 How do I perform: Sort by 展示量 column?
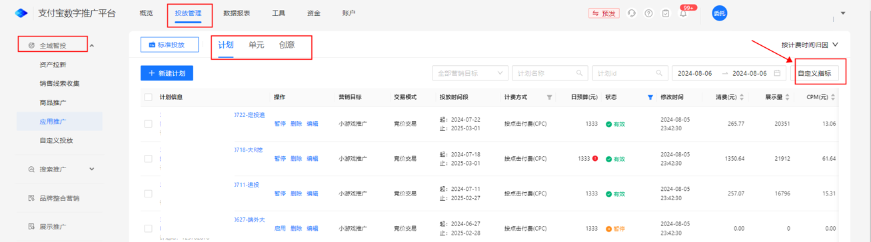click(788, 97)
